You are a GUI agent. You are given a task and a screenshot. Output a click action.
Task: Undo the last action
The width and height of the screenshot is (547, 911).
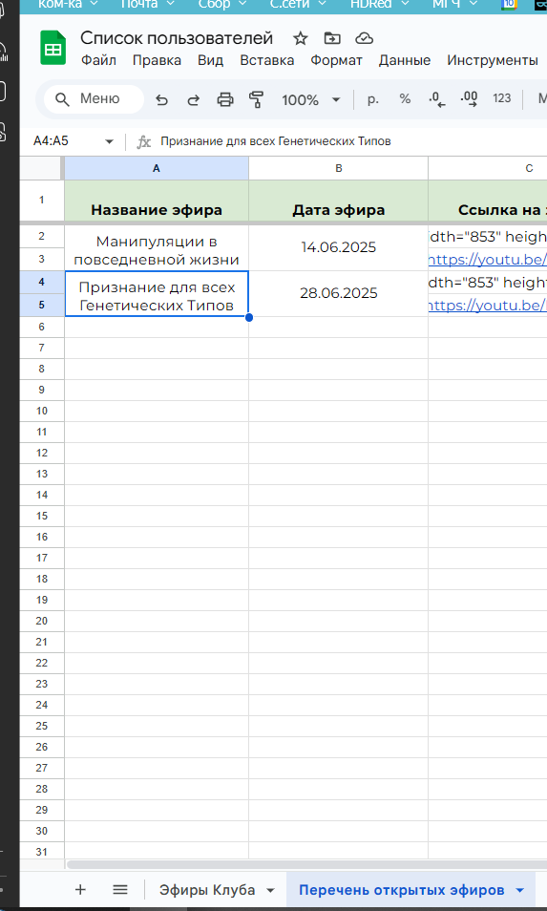pos(162,100)
